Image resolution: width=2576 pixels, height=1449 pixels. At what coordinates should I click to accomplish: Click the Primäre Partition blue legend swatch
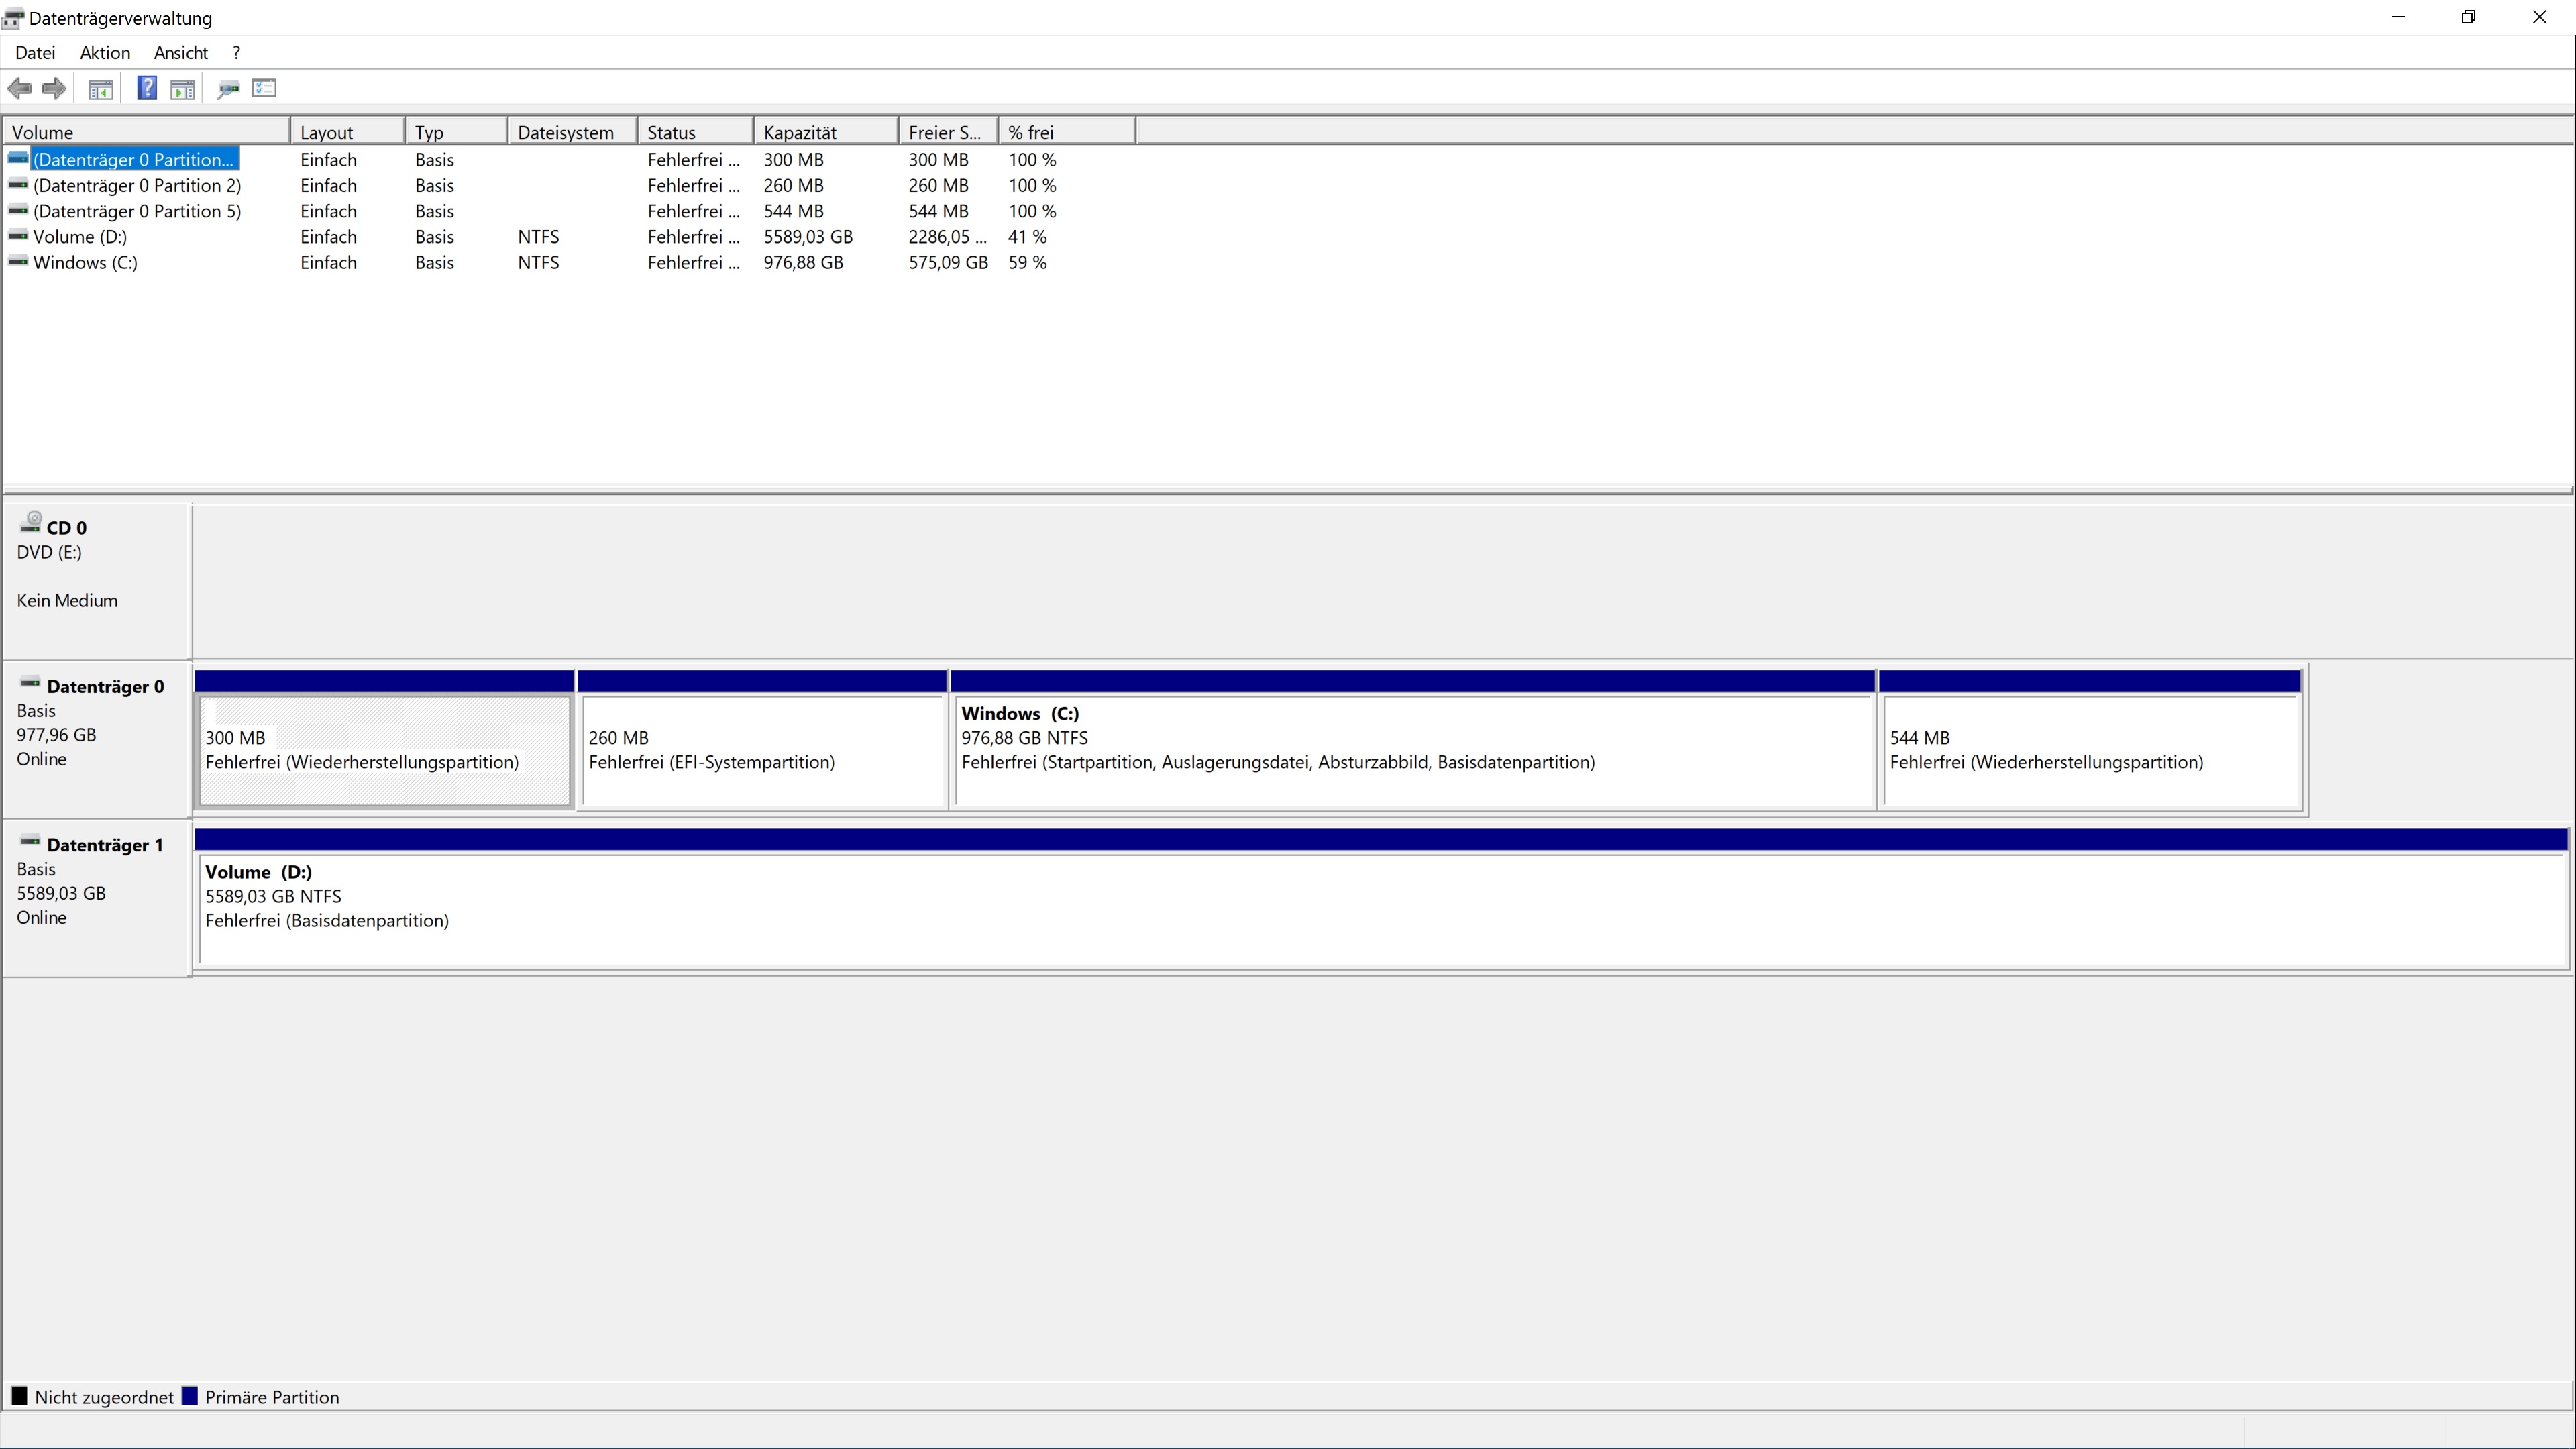point(191,1397)
